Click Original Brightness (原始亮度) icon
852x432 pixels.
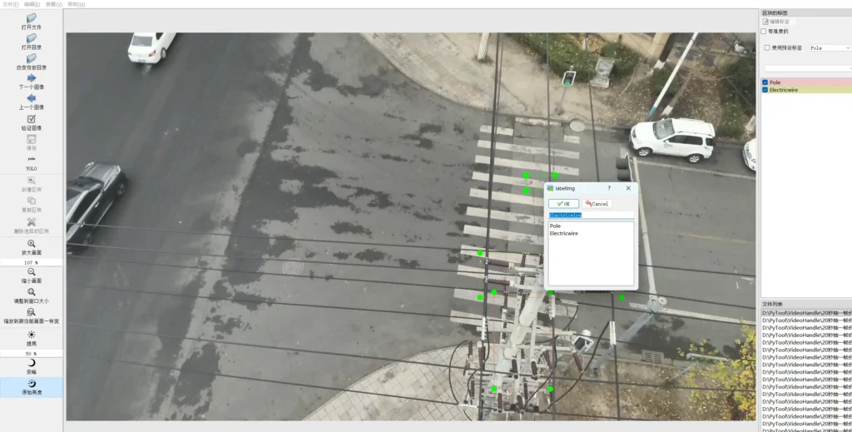tap(32, 383)
